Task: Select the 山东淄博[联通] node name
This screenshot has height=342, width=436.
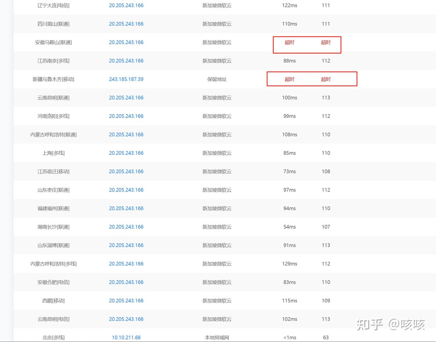Action: pos(54,245)
